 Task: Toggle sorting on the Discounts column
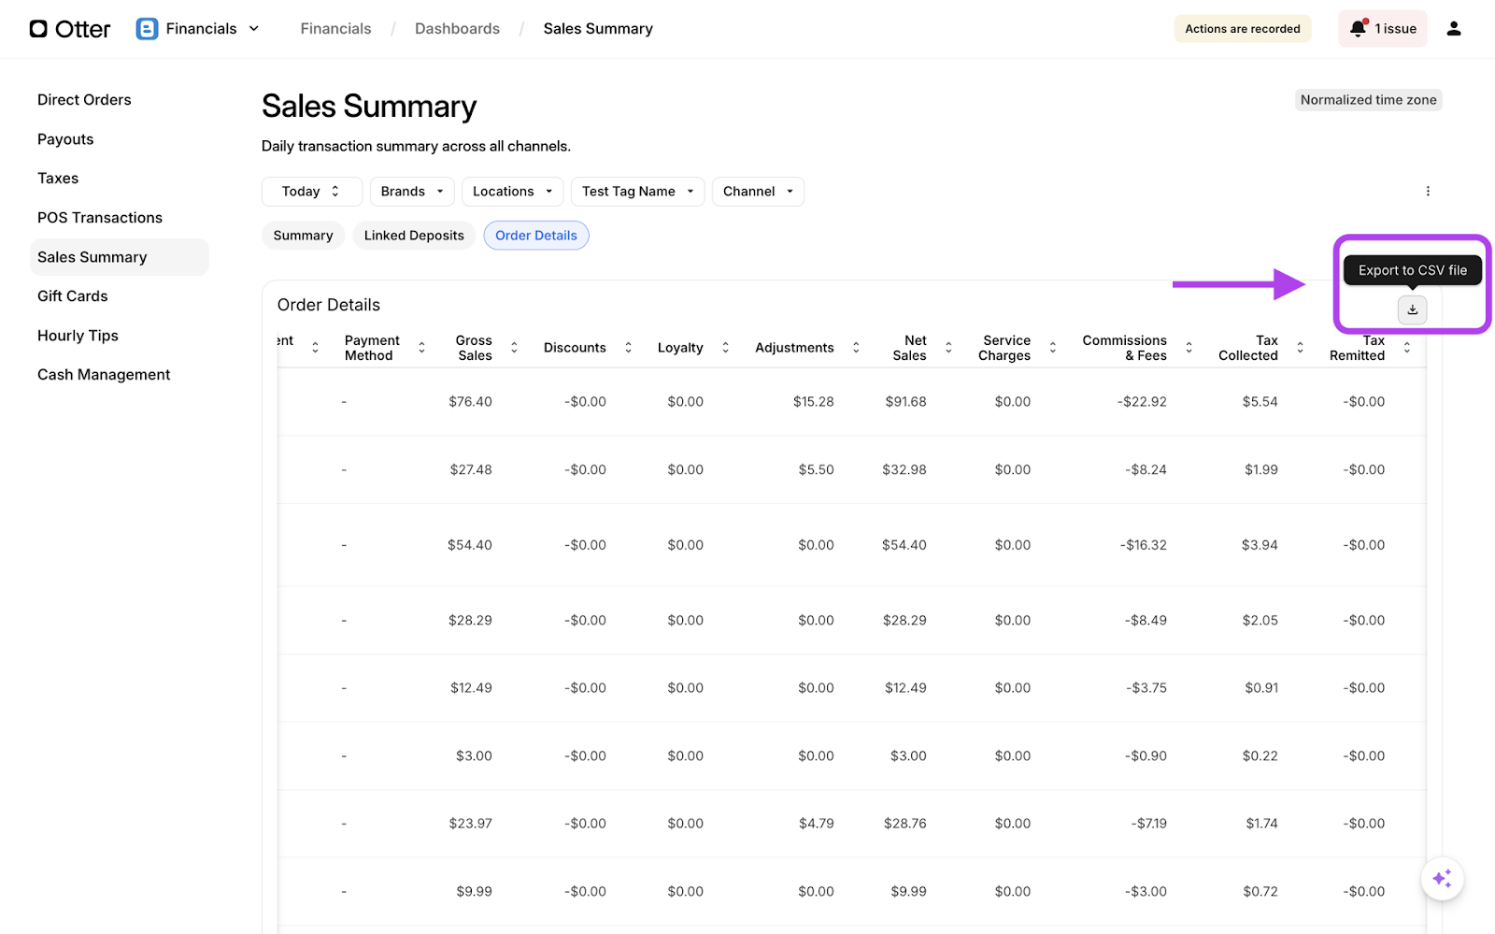pyautogui.click(x=628, y=348)
